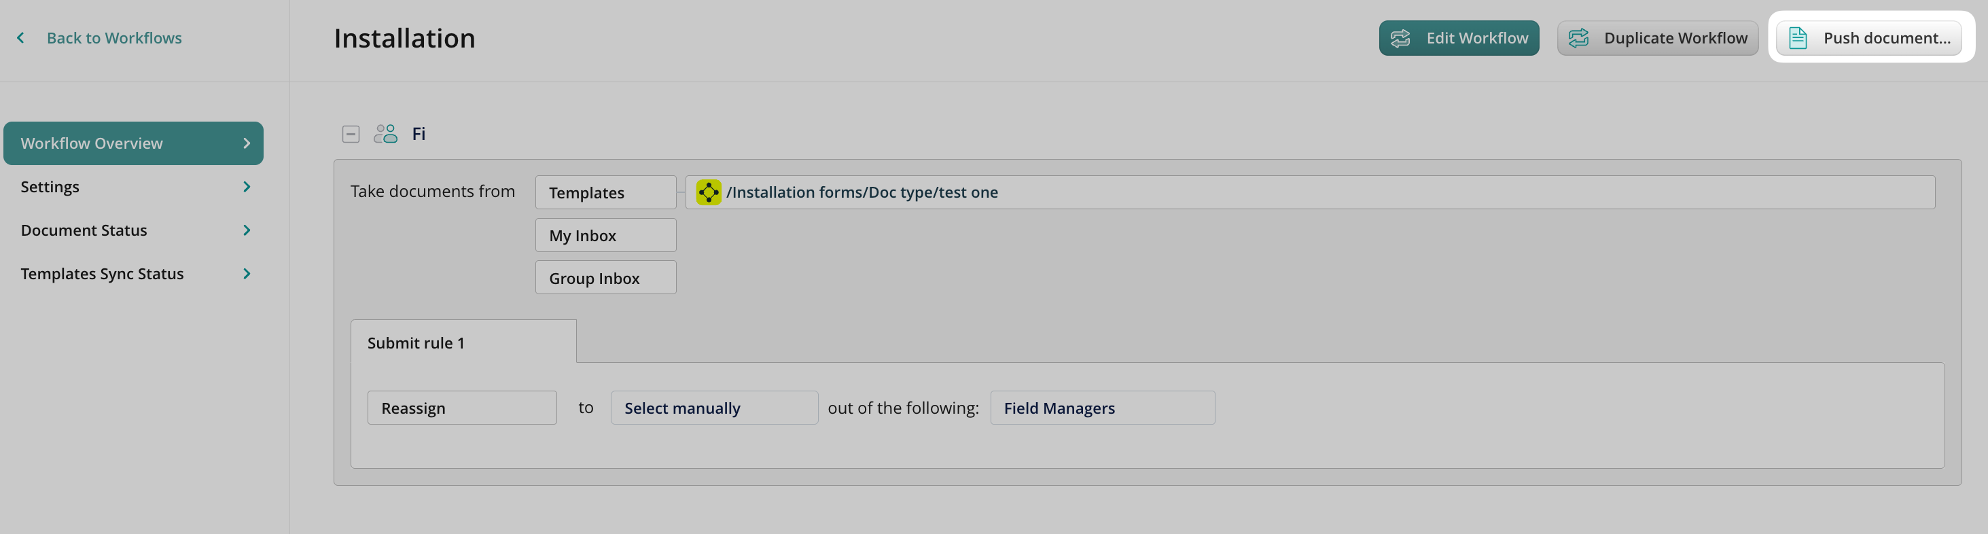1988x534 pixels.
Task: Click the back arrow icon beside Back to Workflows
Action: (21, 38)
